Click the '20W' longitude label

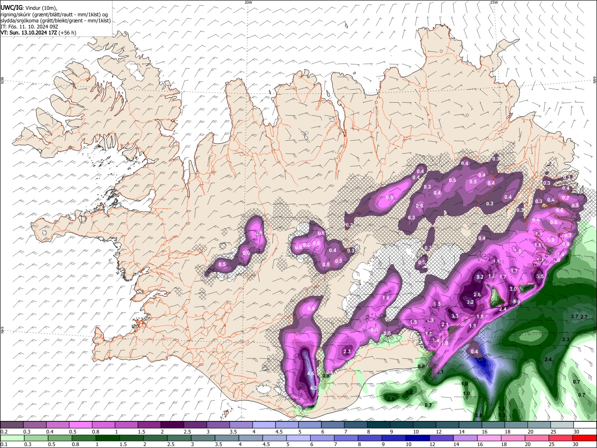(x=248, y=2)
